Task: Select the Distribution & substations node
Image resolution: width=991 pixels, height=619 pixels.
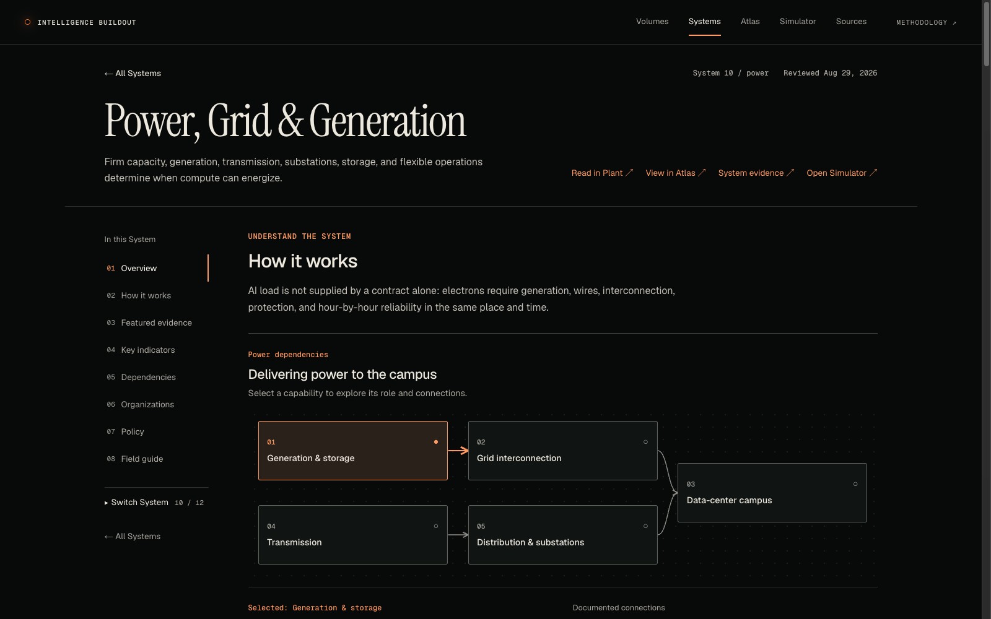Action: pos(563,535)
